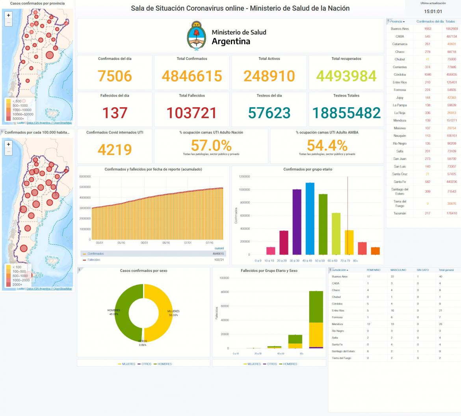Click the Buenos Aires circle marker on the top map
461x416 pixels.
(50, 55)
